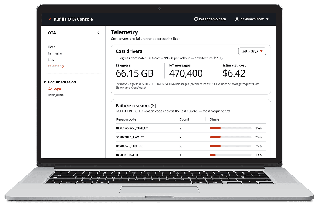Click the 13% share for HASH_MISMATCH
Screen dimensions: 319x207
point(258,155)
